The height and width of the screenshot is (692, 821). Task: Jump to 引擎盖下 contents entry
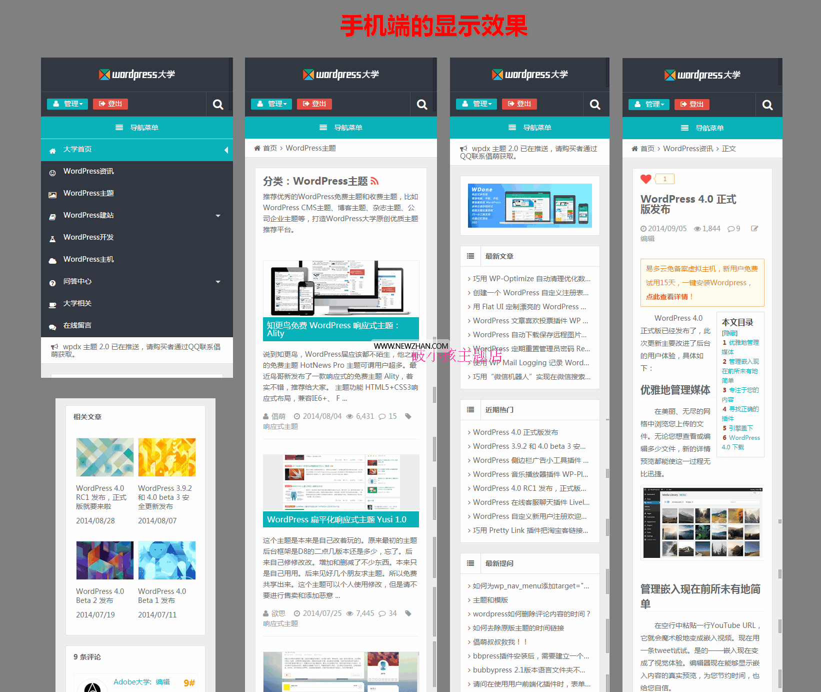[x=741, y=428]
